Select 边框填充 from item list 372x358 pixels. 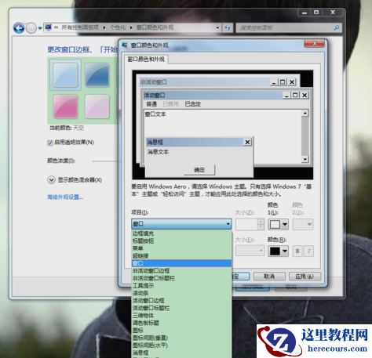(181, 233)
